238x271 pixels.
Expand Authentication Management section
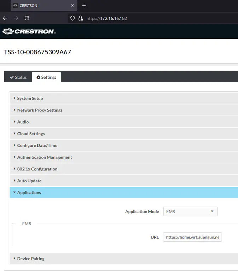(x=124, y=157)
